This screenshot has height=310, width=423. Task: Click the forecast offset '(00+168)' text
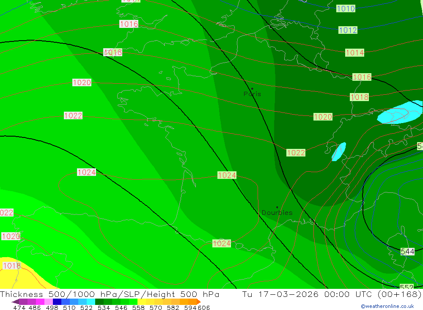click(x=400, y=294)
